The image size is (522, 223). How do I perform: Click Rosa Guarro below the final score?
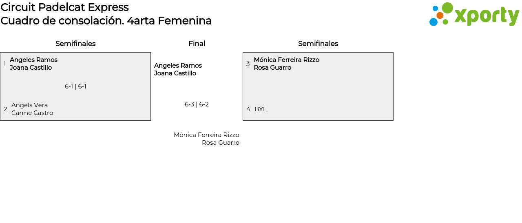pos(220,143)
